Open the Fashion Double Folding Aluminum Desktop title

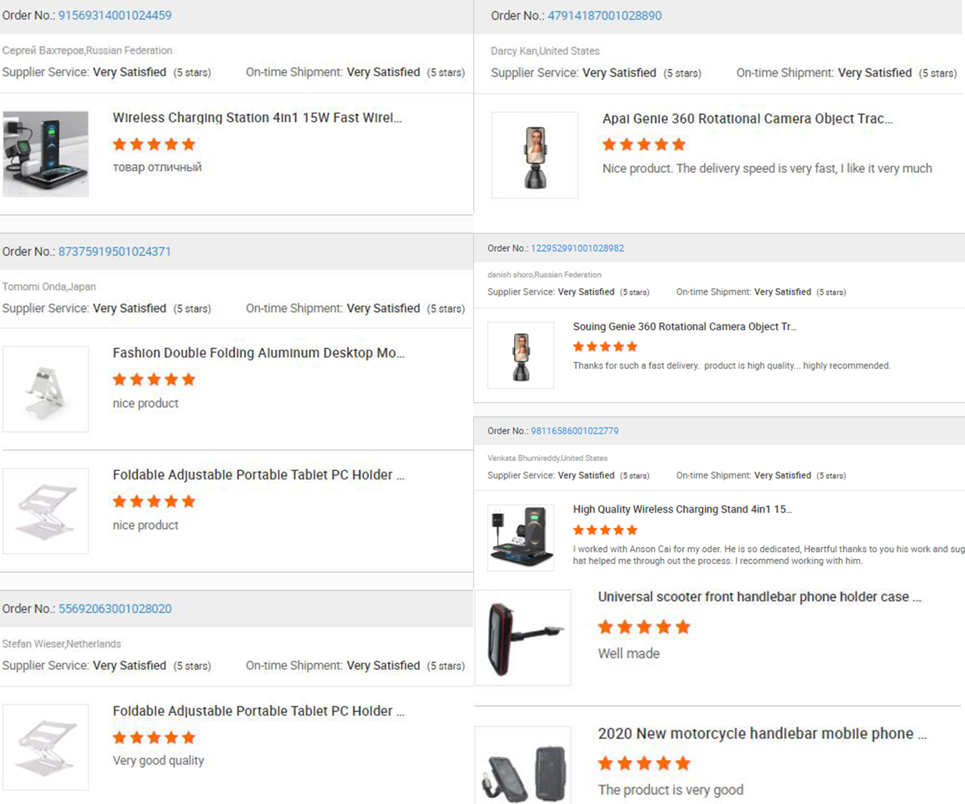point(258,353)
